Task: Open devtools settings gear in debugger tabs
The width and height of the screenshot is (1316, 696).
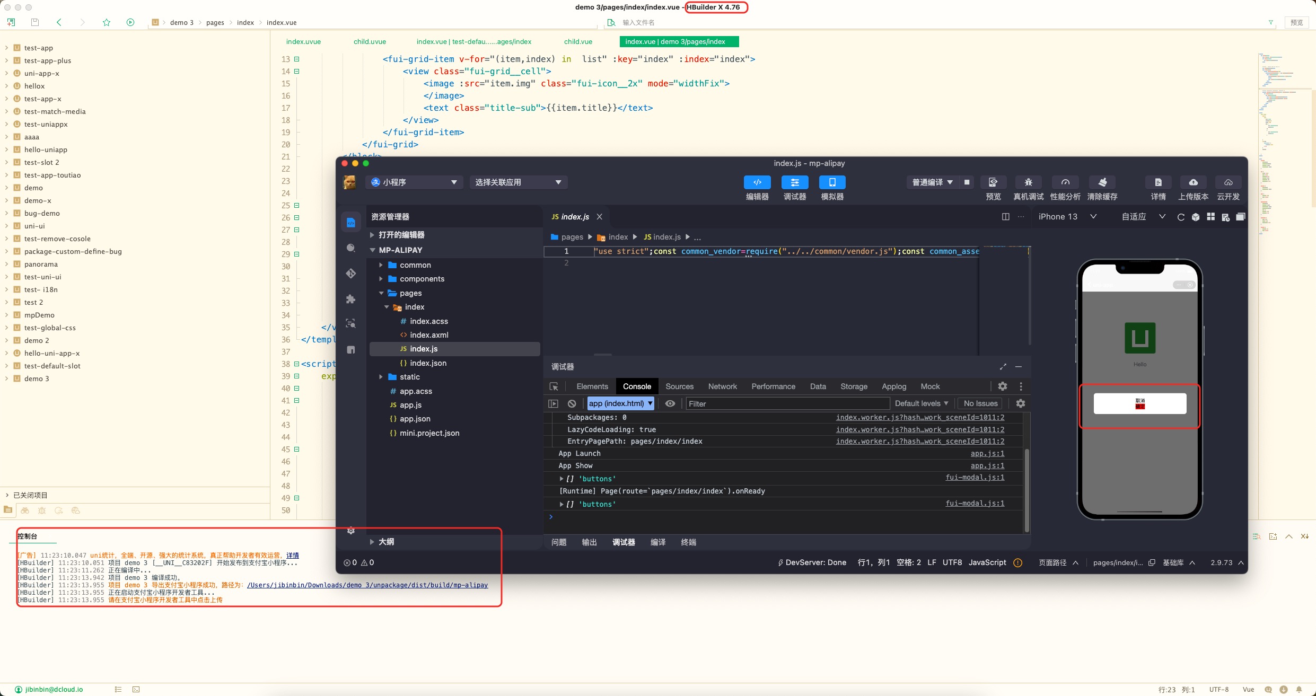Action: tap(1002, 386)
